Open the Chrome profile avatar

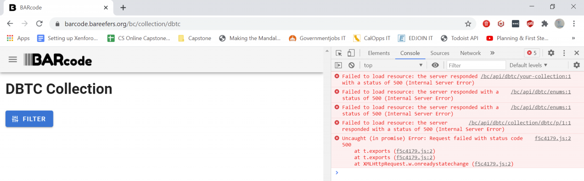click(x=559, y=24)
